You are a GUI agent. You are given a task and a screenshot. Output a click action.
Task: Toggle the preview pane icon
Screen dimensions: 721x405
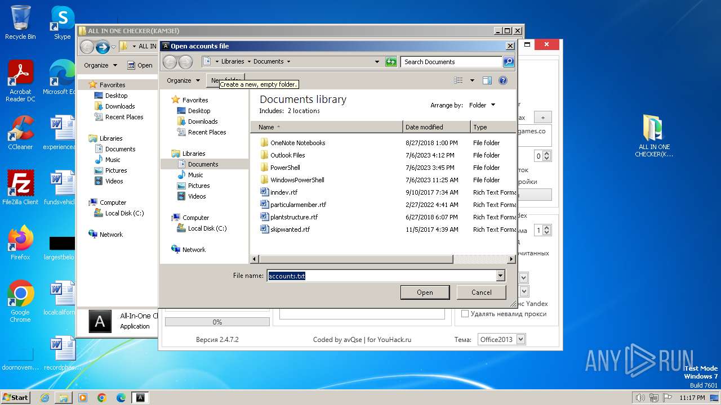coord(487,80)
